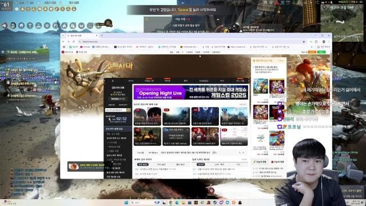Open the paw print pet icon
The image size is (366, 206).
coord(47,25)
